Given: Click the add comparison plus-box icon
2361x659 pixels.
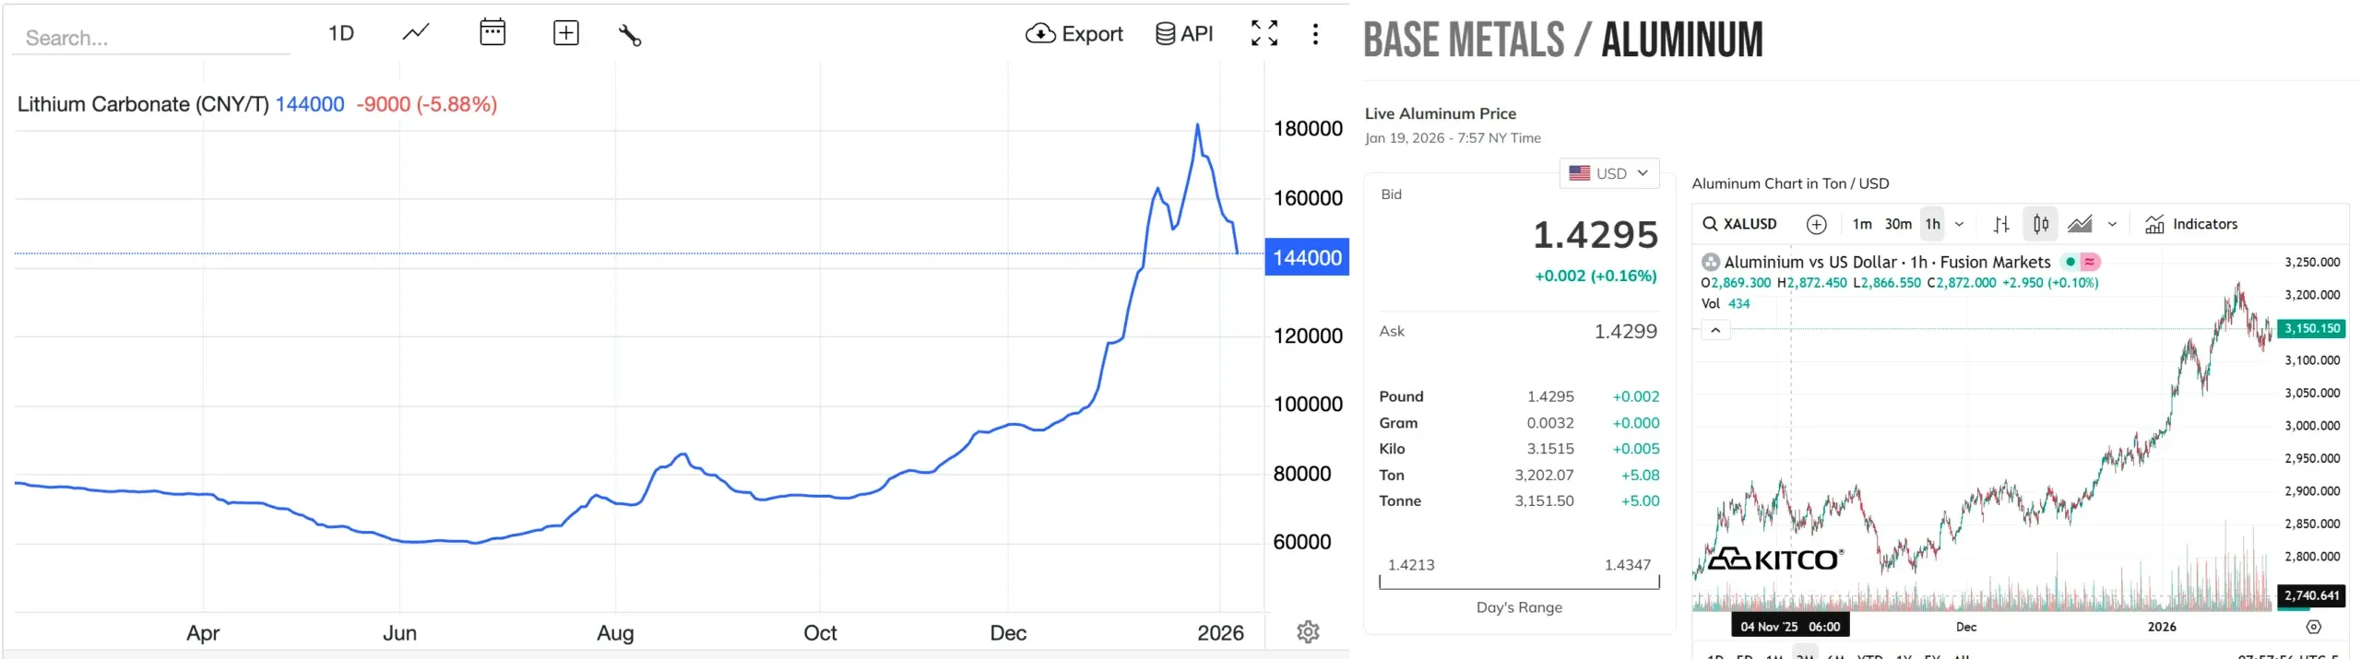Looking at the screenshot, I should click(565, 33).
